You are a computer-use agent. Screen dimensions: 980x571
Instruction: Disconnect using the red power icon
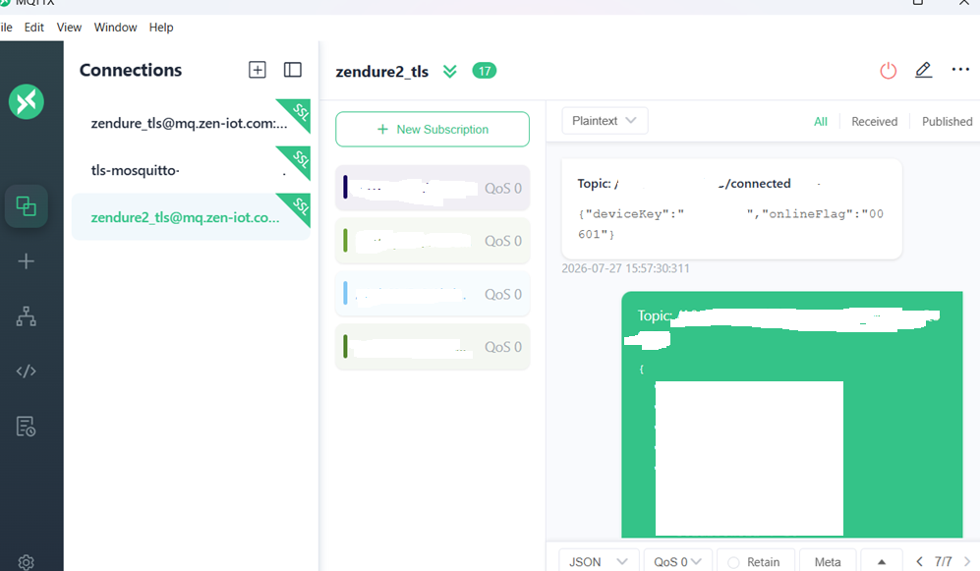tap(889, 71)
